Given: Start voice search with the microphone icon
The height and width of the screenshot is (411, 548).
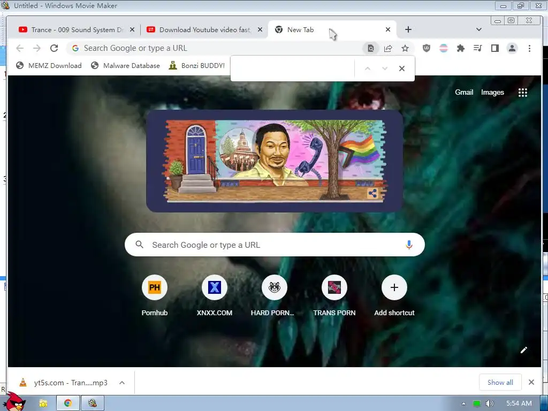Looking at the screenshot, I should 409,245.
